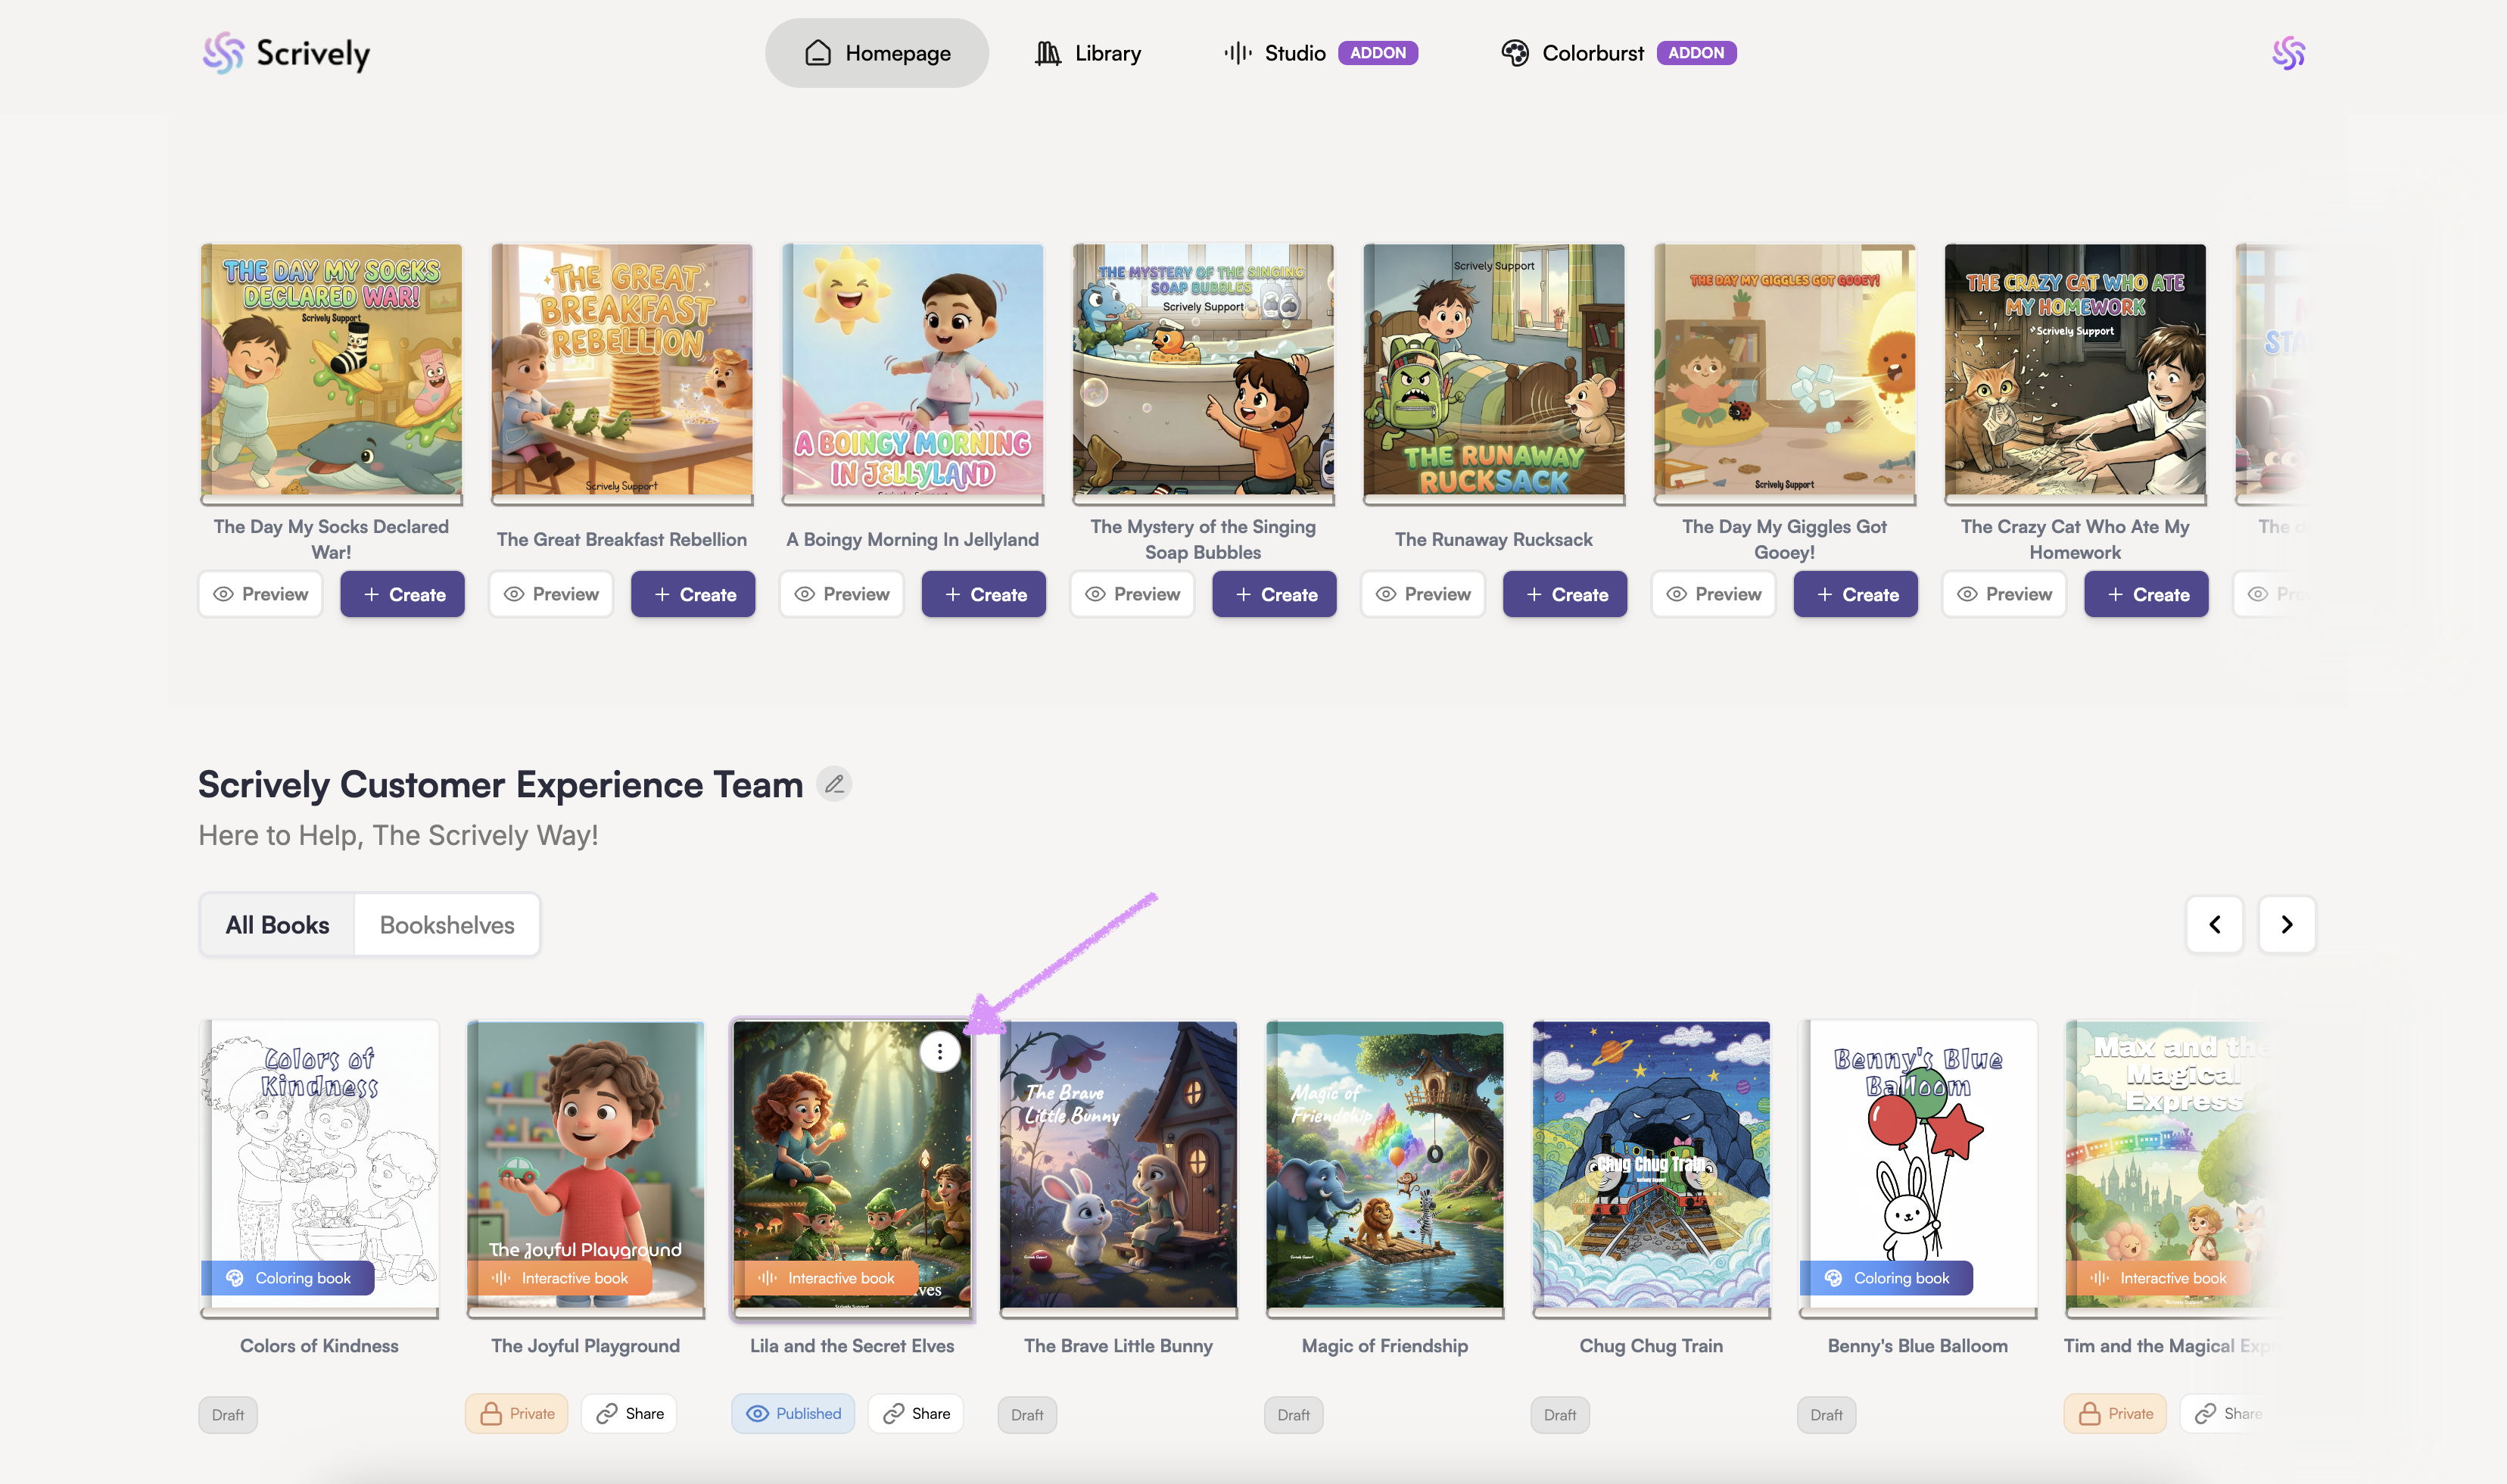The height and width of the screenshot is (1484, 2507).
Task: Click Coloring book badge on Benny's Blue Balloon
Action: 1886,1278
